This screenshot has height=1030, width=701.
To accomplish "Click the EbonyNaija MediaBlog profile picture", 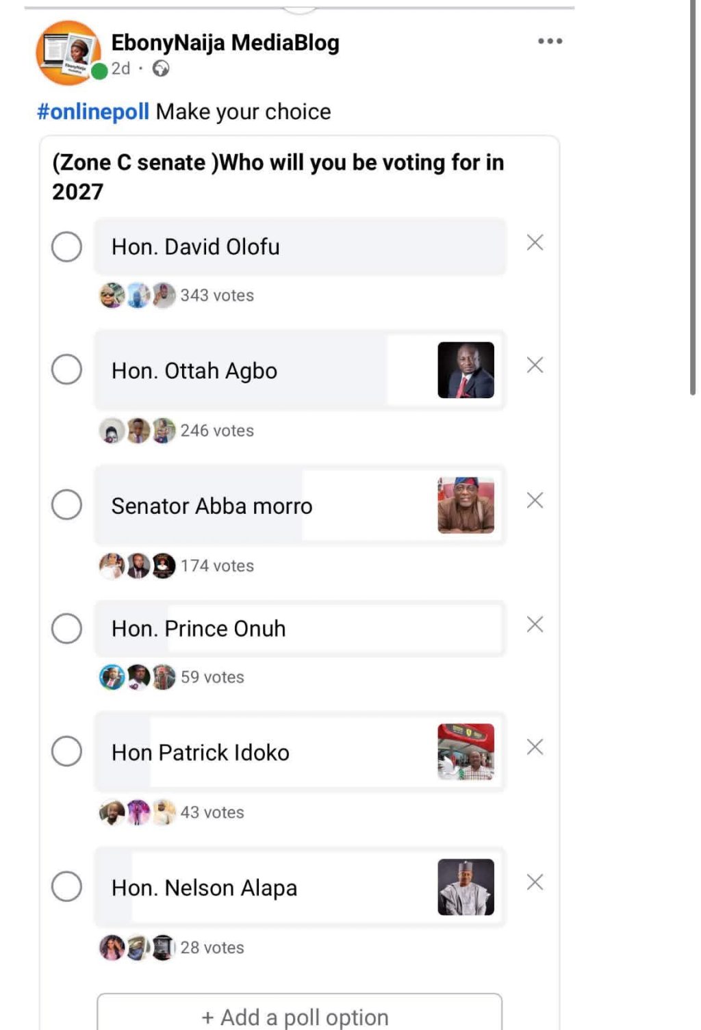I will click(x=68, y=52).
